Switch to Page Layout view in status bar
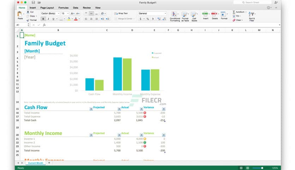Viewport: 295px width, 170px height. pyautogui.click(x=248, y=168)
